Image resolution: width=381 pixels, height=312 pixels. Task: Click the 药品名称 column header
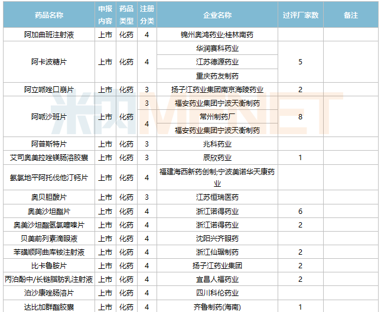click(49, 15)
